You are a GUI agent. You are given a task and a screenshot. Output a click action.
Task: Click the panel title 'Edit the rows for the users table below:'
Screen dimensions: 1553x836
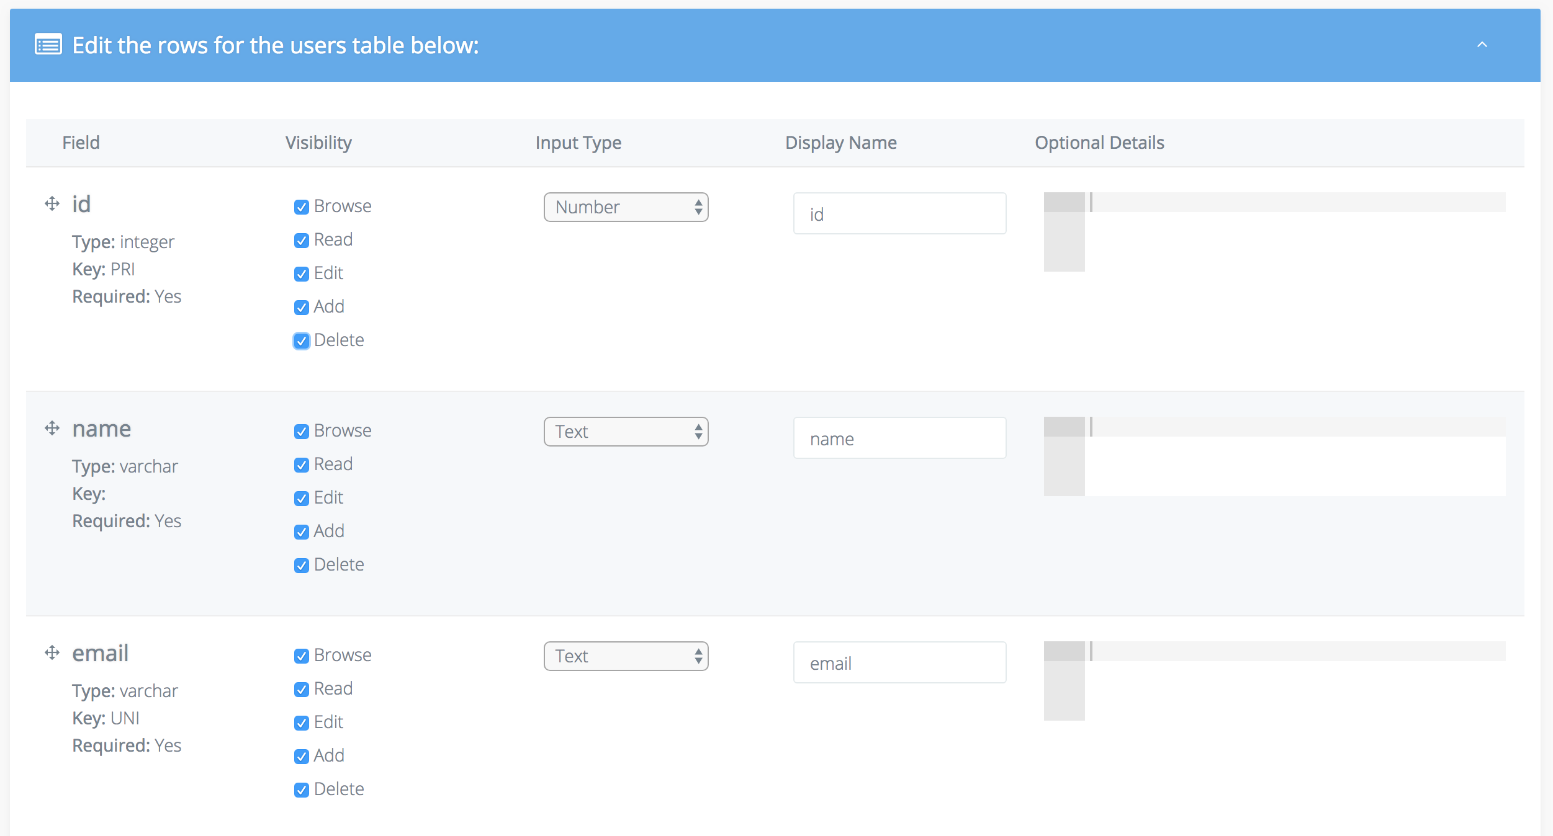pyautogui.click(x=276, y=45)
